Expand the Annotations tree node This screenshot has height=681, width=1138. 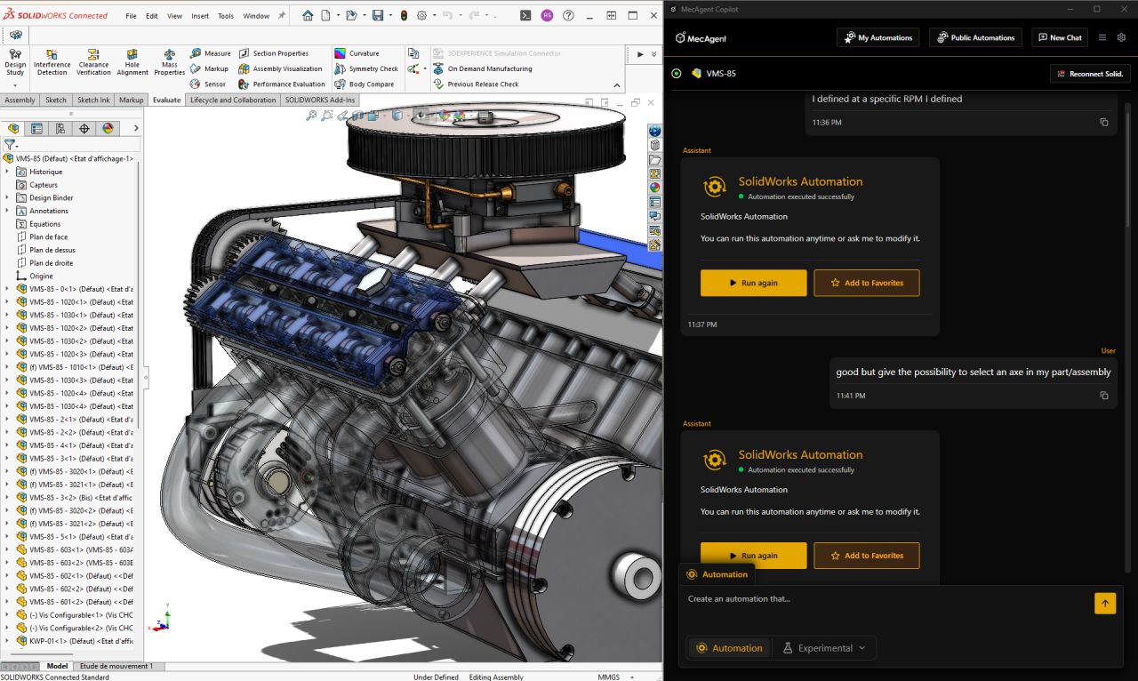pyautogui.click(x=7, y=211)
